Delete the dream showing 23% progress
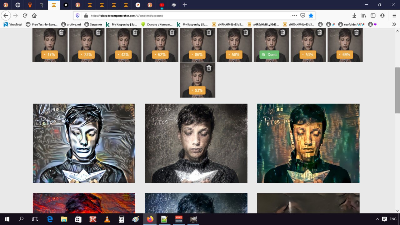 [98, 32]
